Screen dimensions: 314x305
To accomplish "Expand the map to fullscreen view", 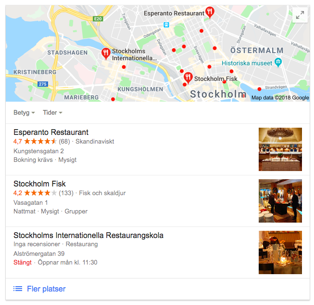I will (x=300, y=15).
